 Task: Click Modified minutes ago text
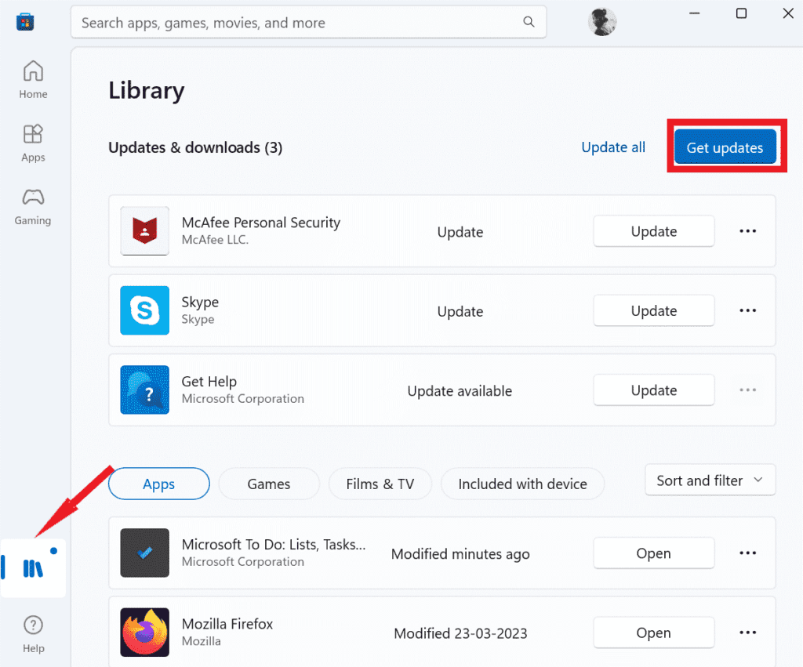460,554
